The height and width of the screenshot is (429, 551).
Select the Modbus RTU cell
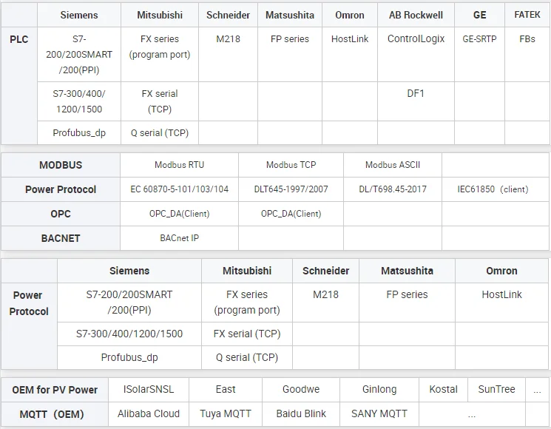tap(179, 165)
